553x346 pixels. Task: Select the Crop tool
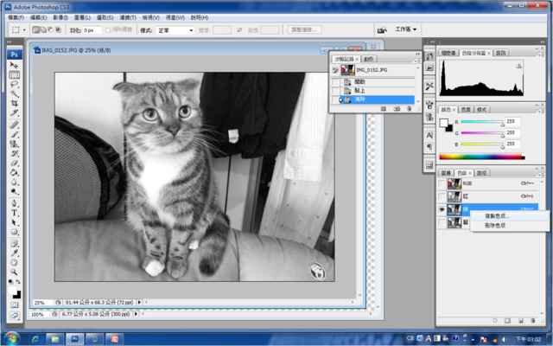tap(14, 103)
